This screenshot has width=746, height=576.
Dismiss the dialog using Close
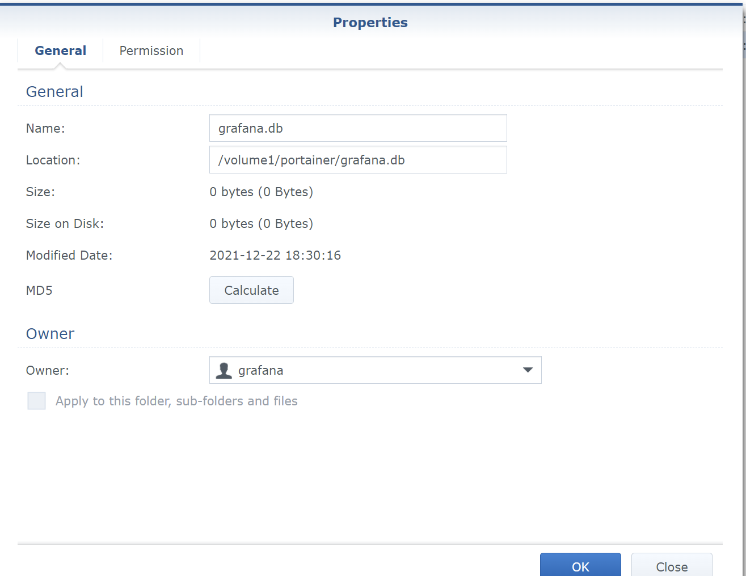pos(671,566)
